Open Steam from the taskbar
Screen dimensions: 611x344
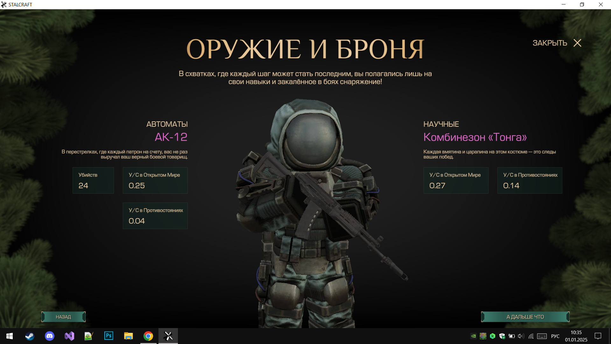click(x=30, y=336)
